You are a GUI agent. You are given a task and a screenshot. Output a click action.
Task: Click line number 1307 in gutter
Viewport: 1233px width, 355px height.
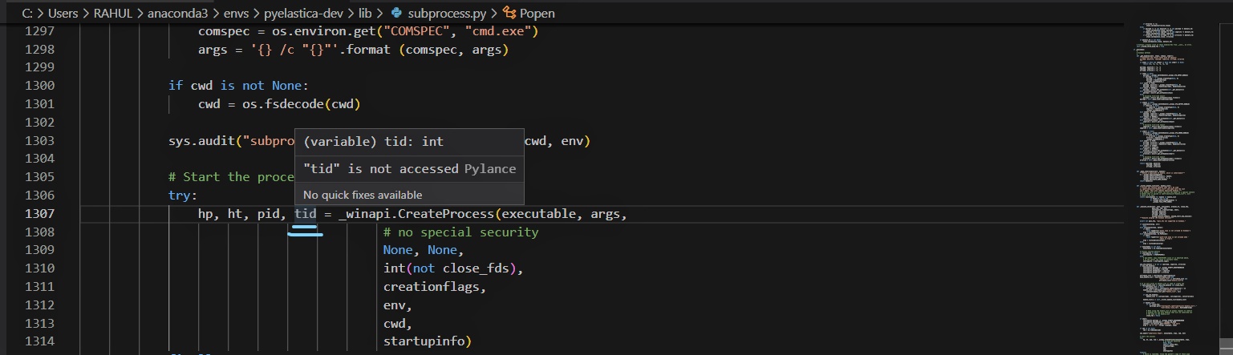[x=39, y=214]
